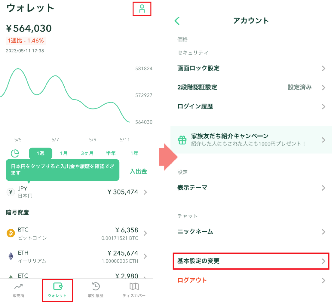
Task: Select the 3ヶ月 chart period
Action: 87,153
